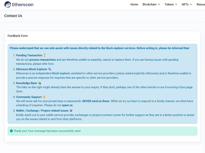This screenshot has width=205, height=153.
Task: Expand the NFTs dropdown chevron
Action: pyautogui.click(x=191, y=4)
